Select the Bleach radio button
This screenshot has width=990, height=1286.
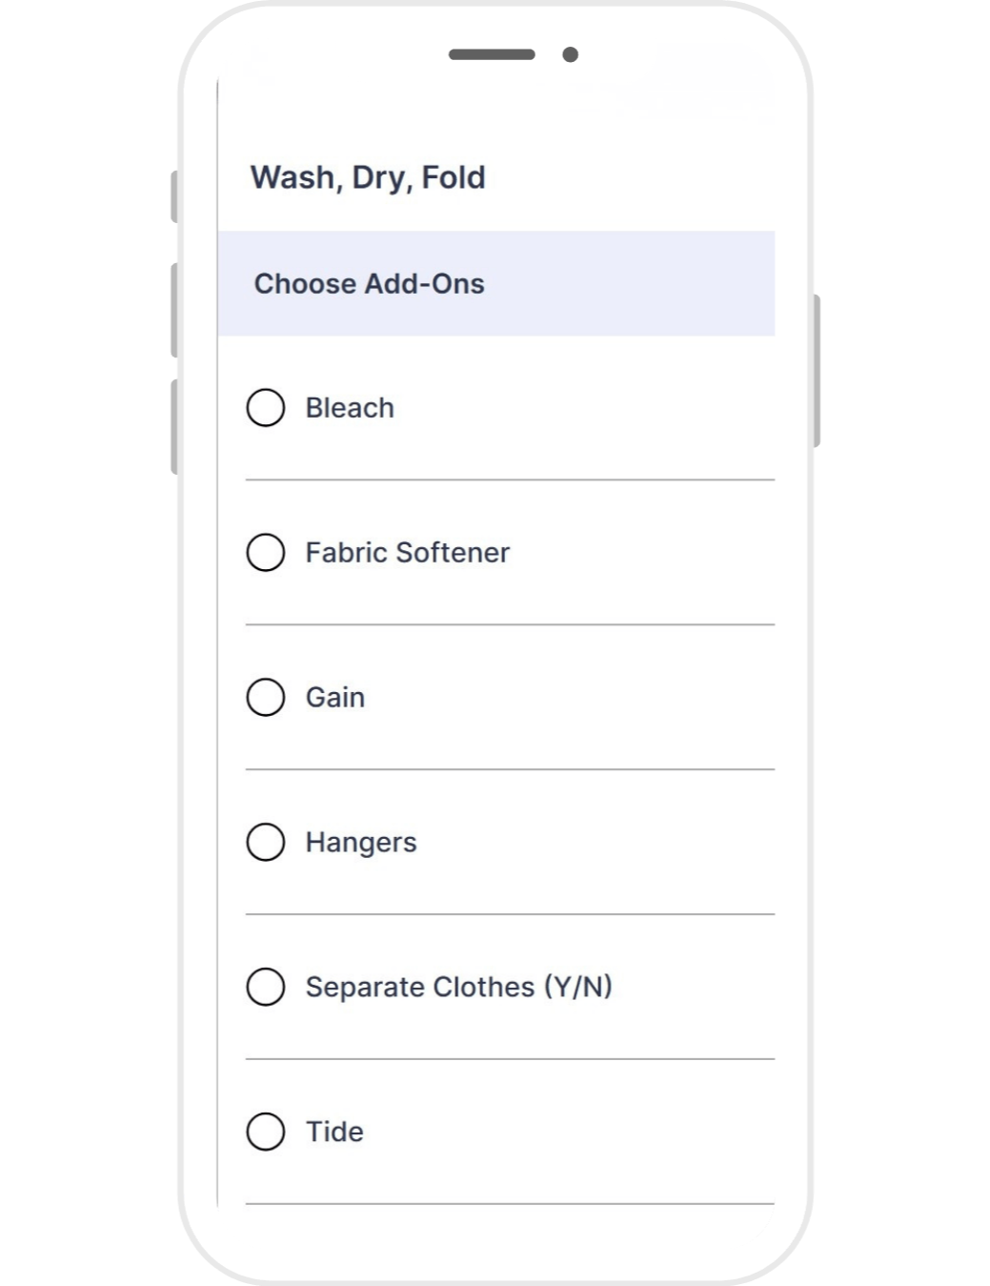266,408
